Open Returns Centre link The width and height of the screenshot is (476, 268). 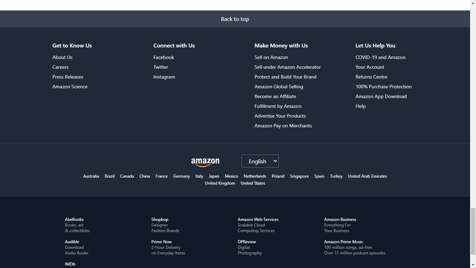371,77
